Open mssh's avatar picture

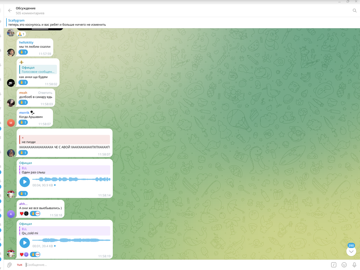(11, 103)
